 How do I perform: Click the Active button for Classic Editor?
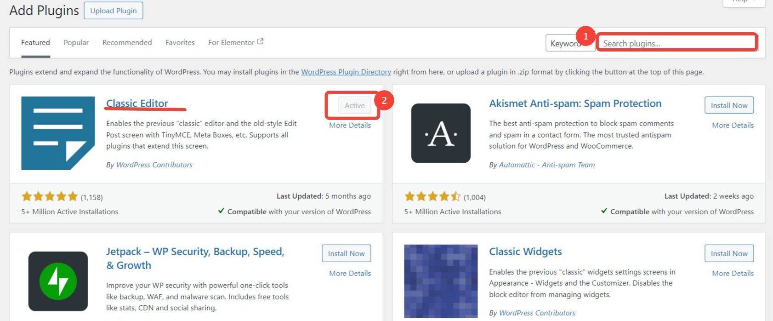pyautogui.click(x=354, y=105)
